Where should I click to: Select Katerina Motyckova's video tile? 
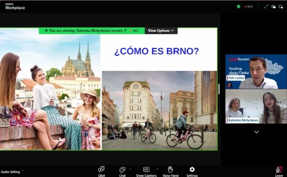256,106
